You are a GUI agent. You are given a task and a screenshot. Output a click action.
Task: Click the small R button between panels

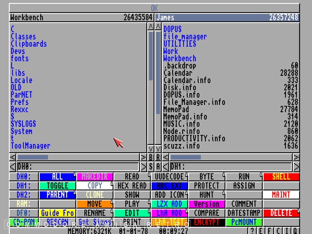pyautogui.click(x=158, y=157)
